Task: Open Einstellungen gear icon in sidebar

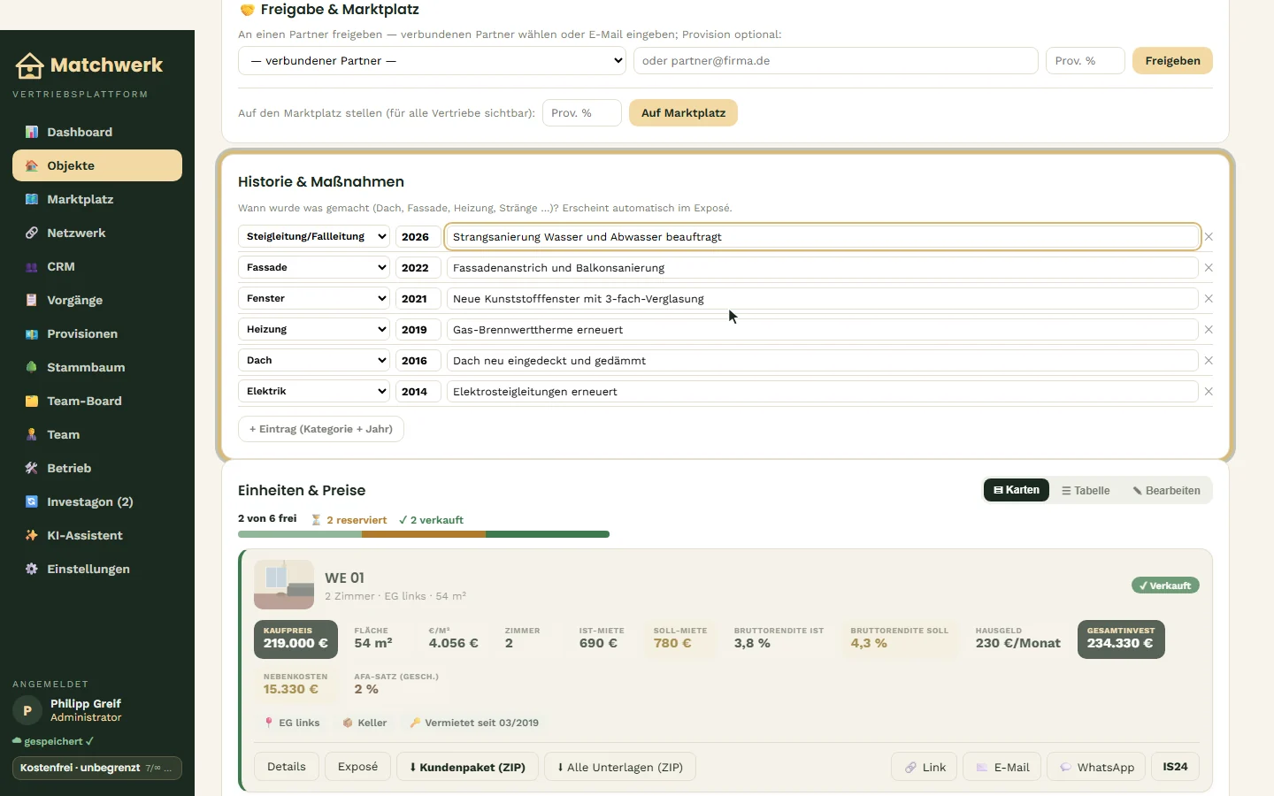Action: [x=32, y=569]
